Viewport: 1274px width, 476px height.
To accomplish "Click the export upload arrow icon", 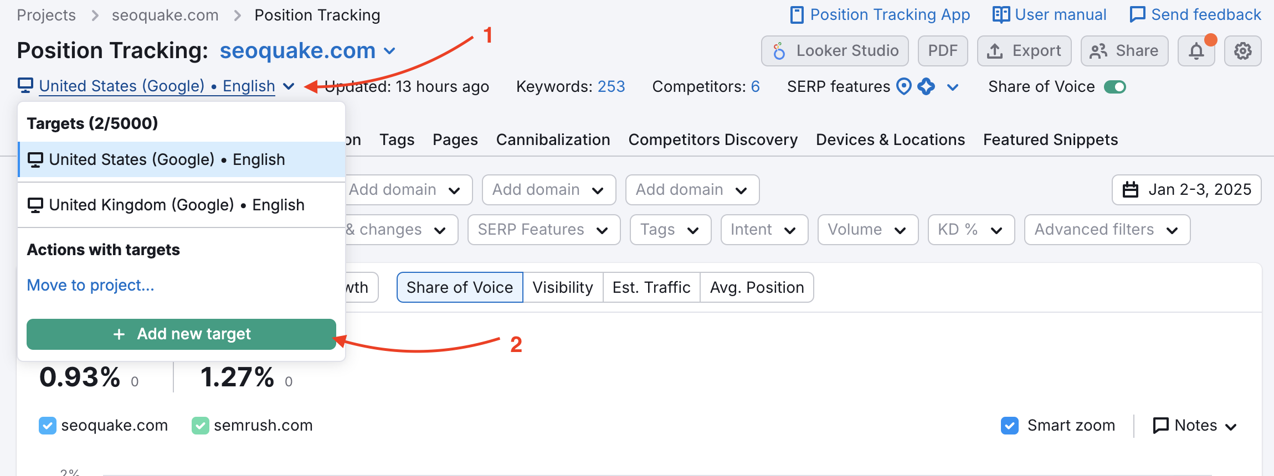I will tap(995, 51).
